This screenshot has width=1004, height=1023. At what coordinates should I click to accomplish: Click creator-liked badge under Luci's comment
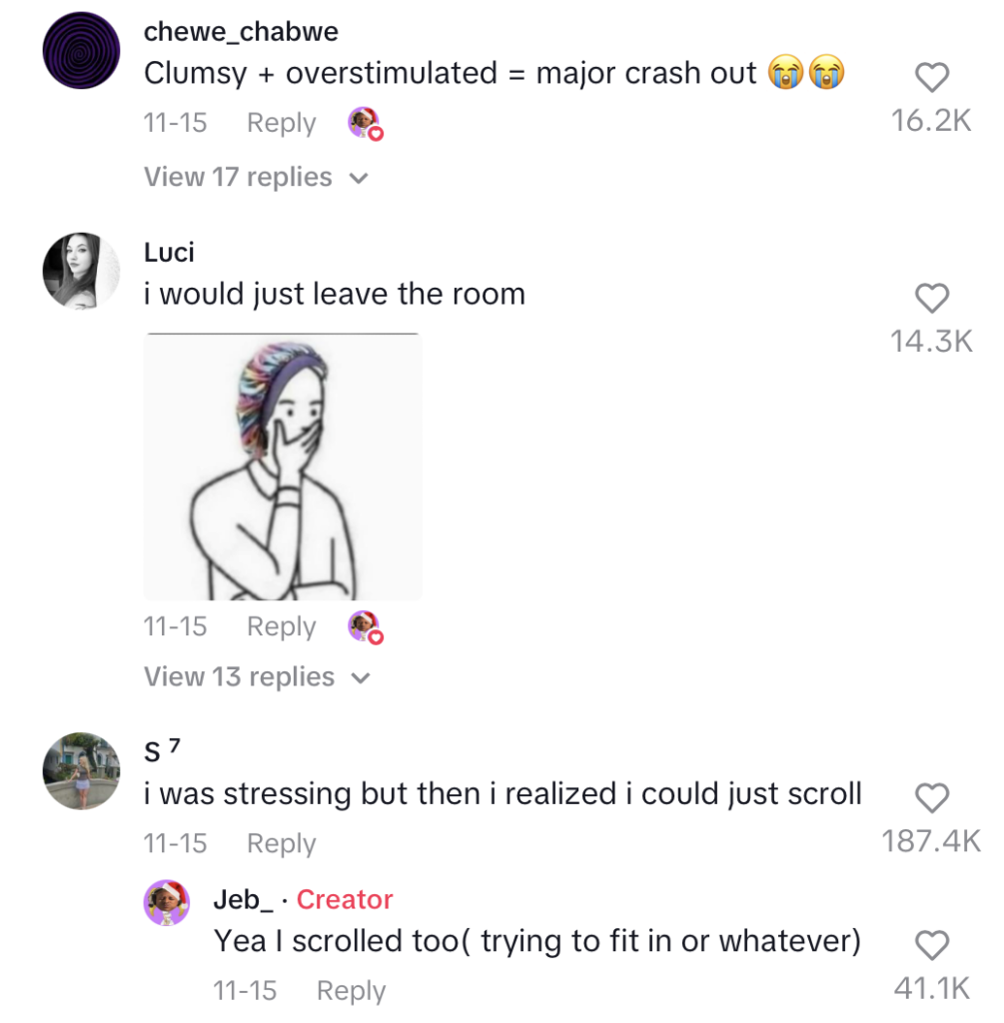click(365, 627)
